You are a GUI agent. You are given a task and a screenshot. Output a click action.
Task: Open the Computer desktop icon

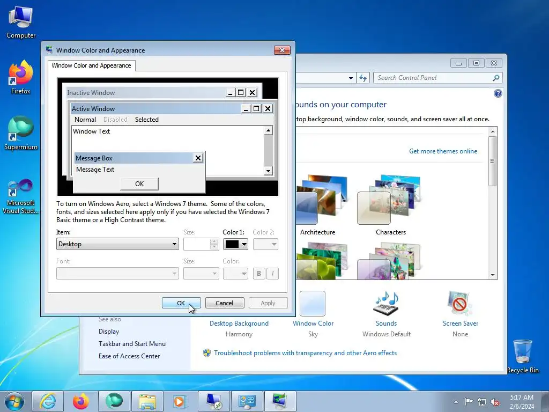click(x=21, y=22)
